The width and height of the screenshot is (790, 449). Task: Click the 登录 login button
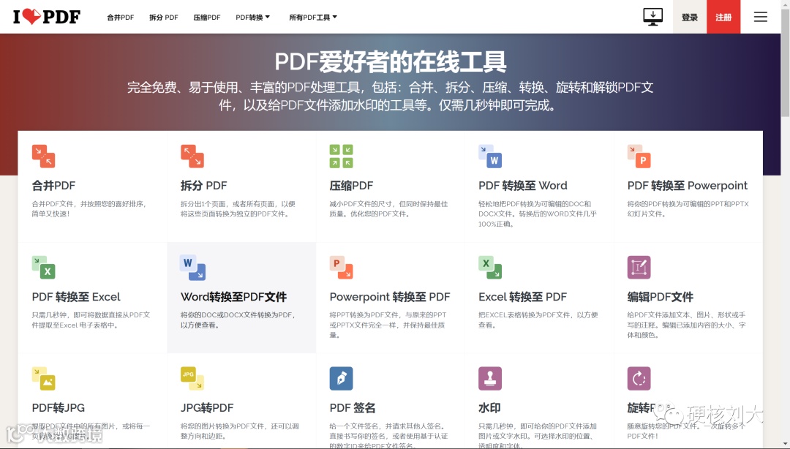(690, 17)
